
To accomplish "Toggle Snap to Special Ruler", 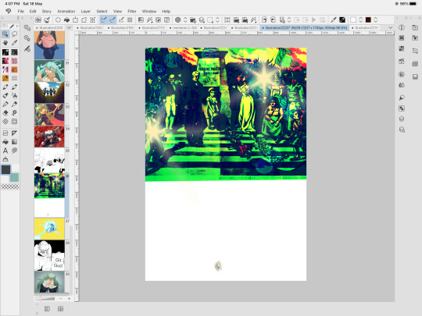I will pos(113,20).
